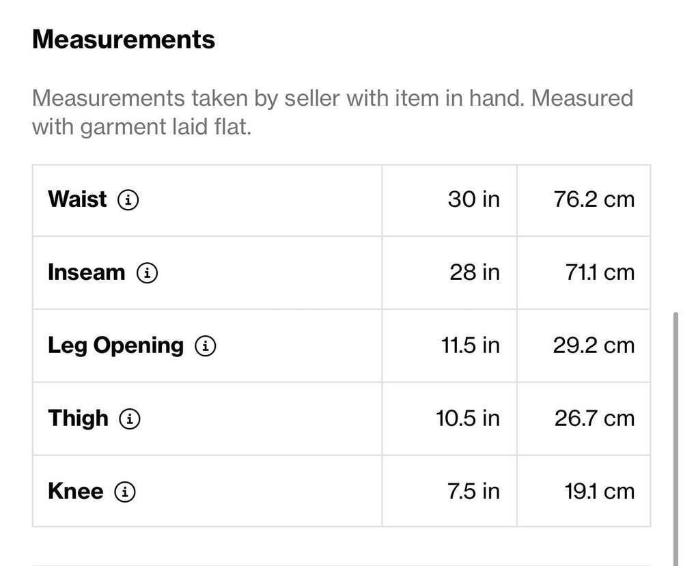Image resolution: width=683 pixels, height=566 pixels.
Task: Open the Inseam measurement info icon
Action: click(148, 273)
